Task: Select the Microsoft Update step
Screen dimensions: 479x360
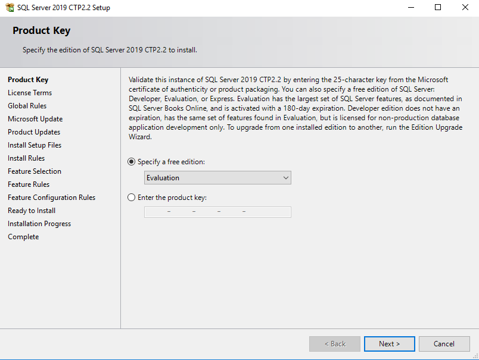Action: (x=35, y=119)
